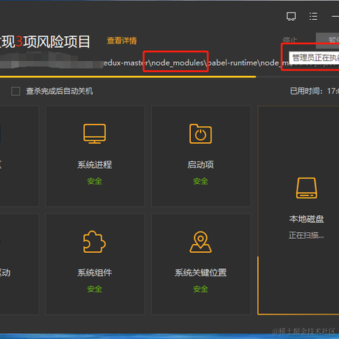Select the 启动项 label
This screenshot has width=339, height=339.
(x=200, y=164)
